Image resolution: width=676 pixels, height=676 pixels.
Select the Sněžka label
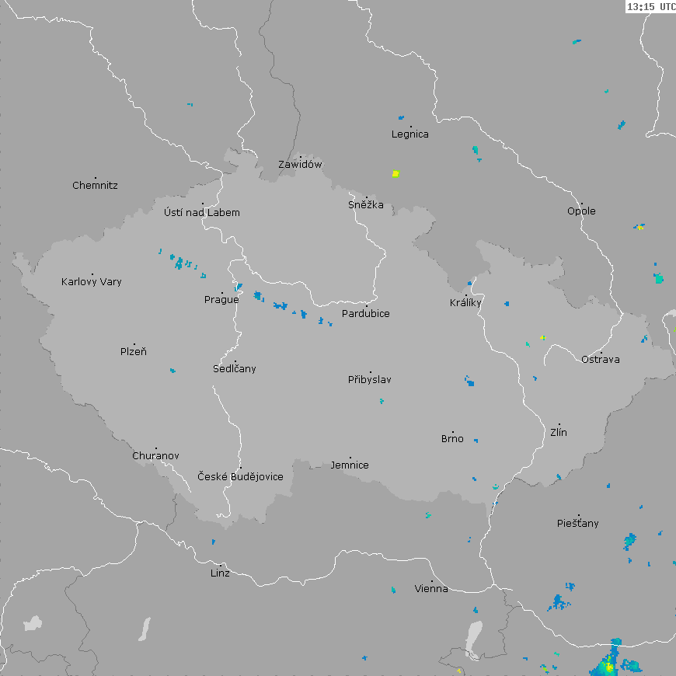click(x=366, y=205)
